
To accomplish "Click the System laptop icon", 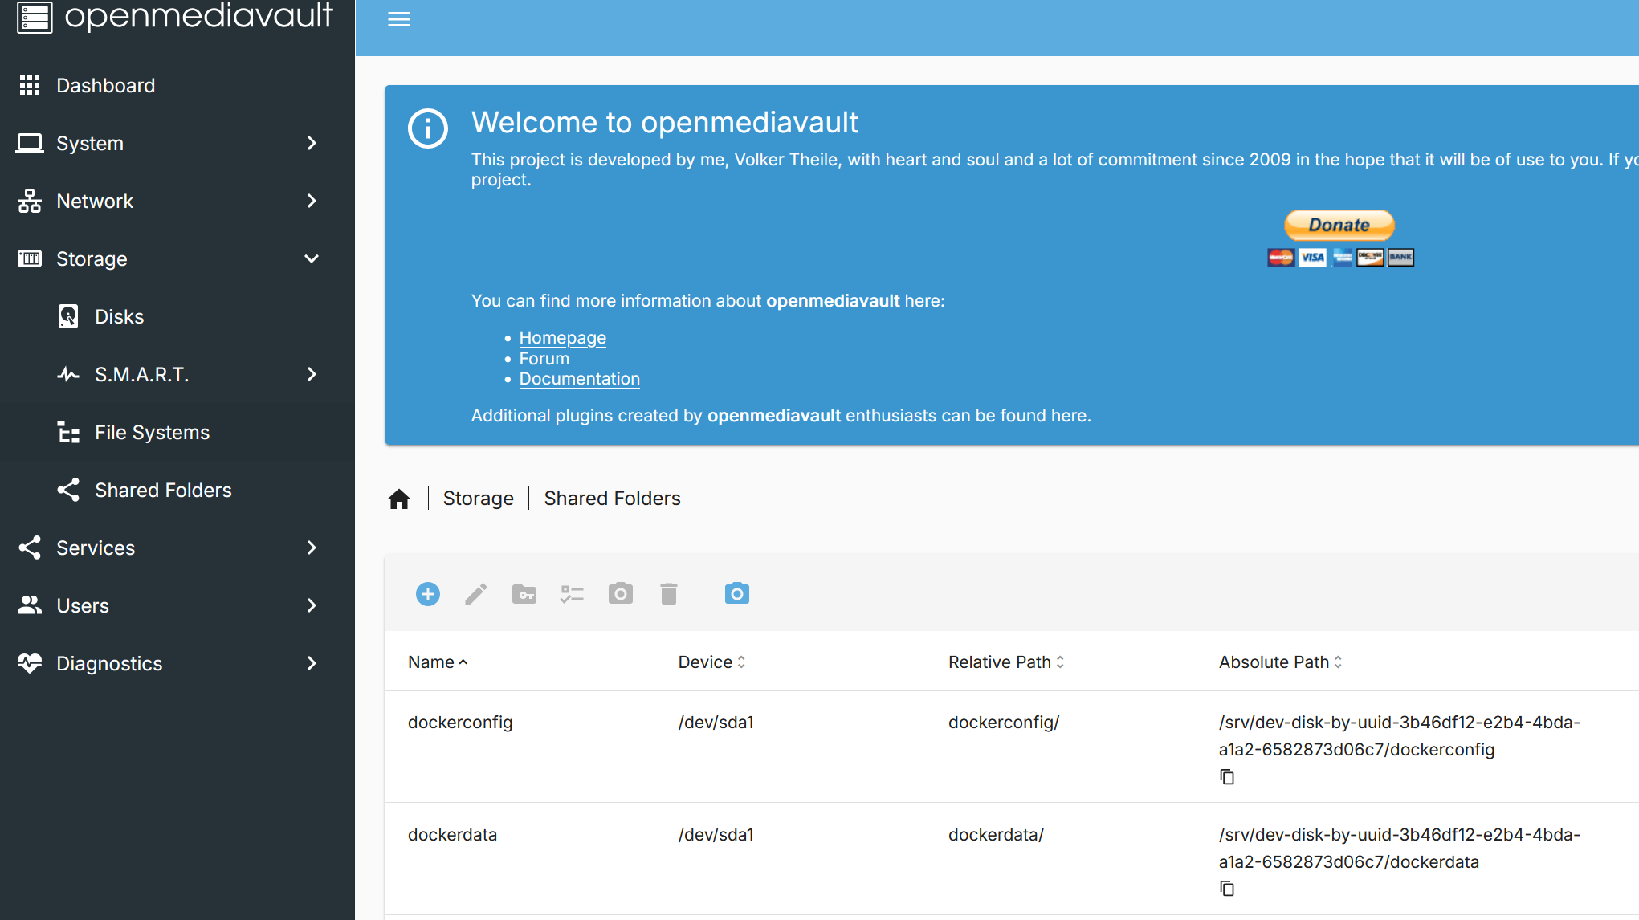I will (30, 143).
